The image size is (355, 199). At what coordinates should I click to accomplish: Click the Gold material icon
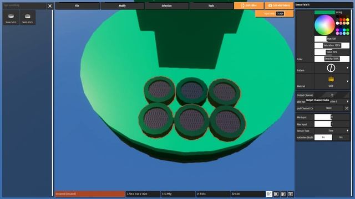tap(331, 80)
